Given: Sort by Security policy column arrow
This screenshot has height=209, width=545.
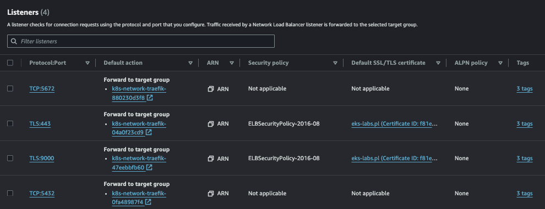Looking at the screenshot, I should pos(335,63).
